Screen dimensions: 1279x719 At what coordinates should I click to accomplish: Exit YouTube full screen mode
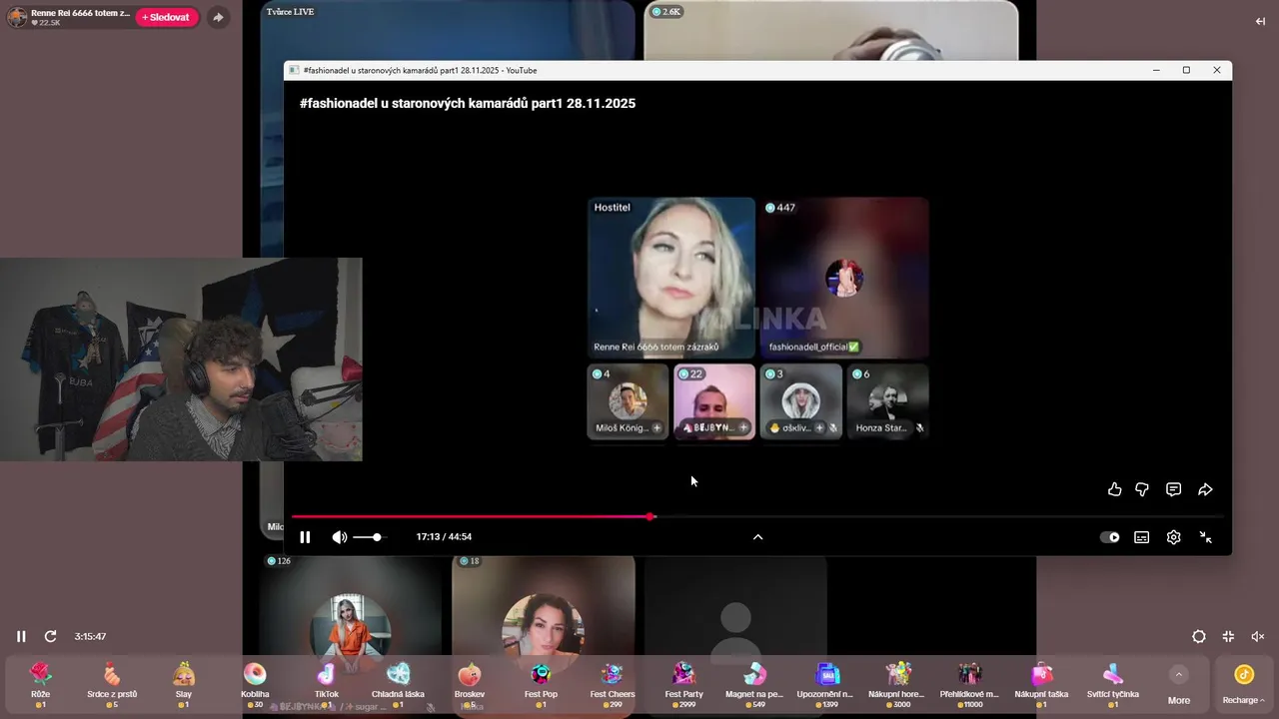(x=1206, y=537)
